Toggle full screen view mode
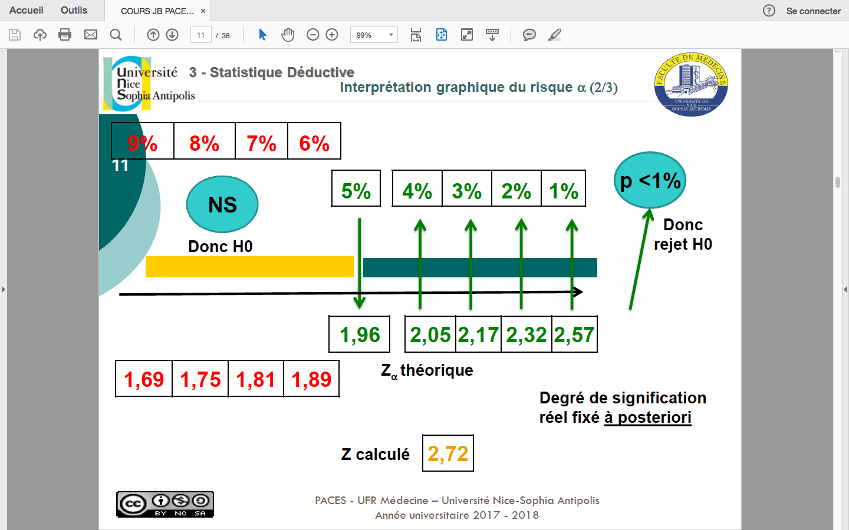This screenshot has width=849, height=530. pos(467,35)
